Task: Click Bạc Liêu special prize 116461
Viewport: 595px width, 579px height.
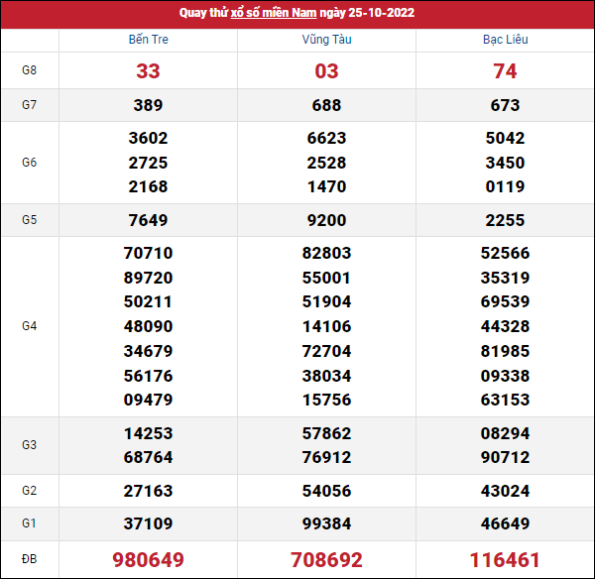Action: pos(505,559)
